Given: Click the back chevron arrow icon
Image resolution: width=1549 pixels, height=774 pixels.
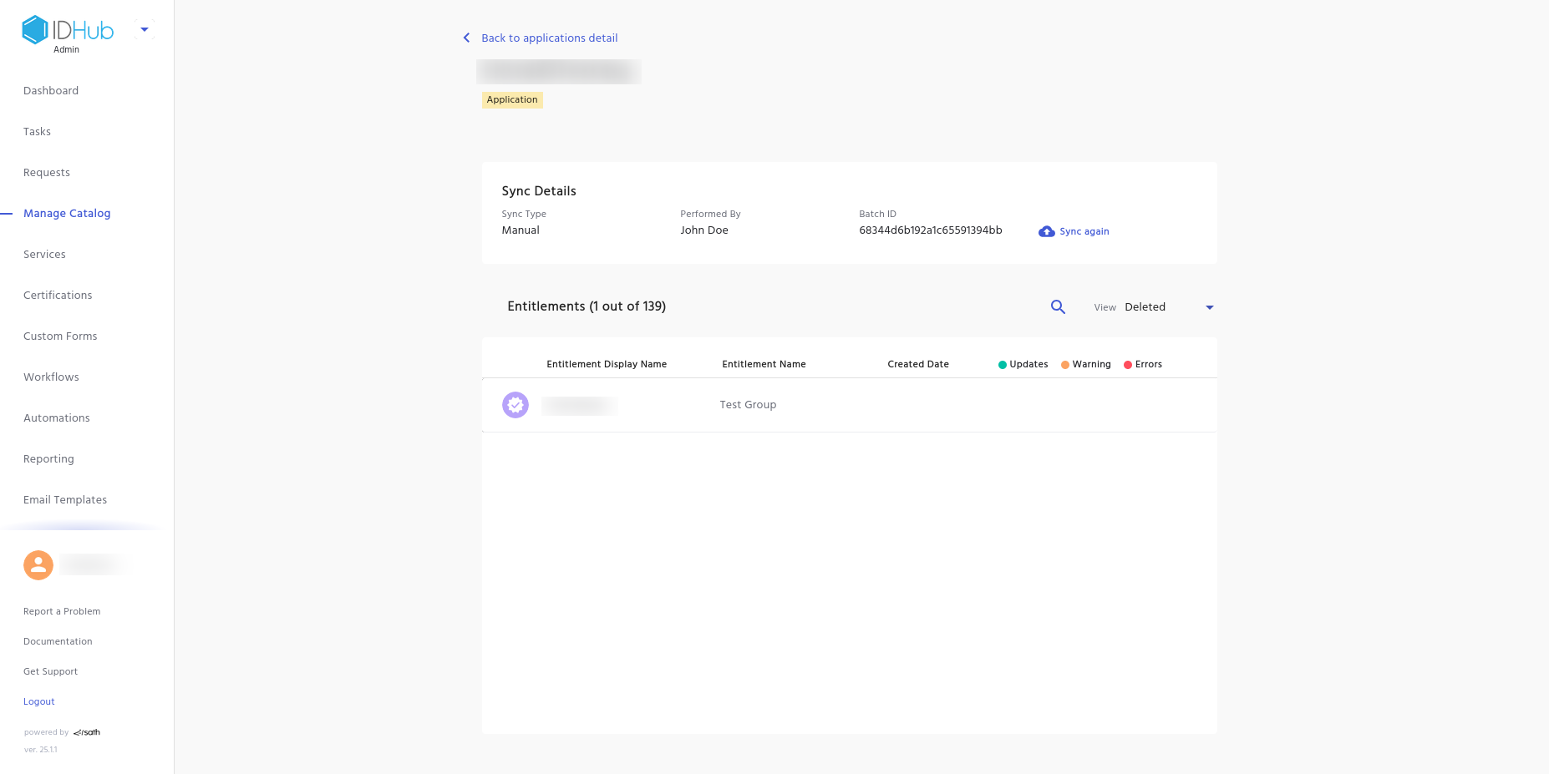Looking at the screenshot, I should [466, 38].
